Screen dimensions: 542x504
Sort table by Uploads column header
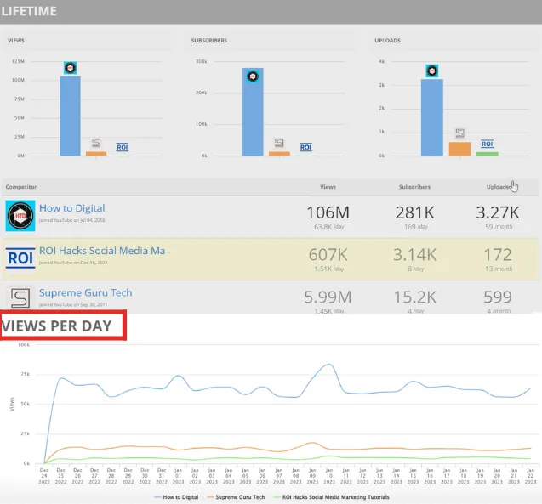tap(498, 187)
